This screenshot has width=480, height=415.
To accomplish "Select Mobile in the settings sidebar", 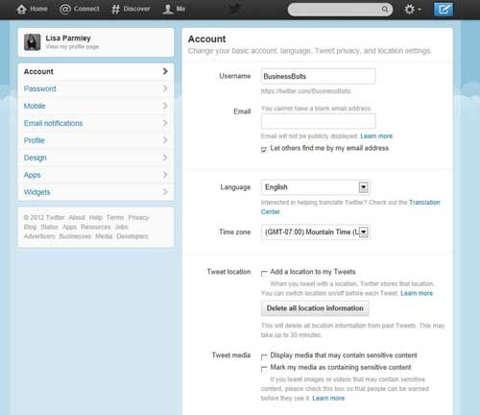I will click(96, 106).
